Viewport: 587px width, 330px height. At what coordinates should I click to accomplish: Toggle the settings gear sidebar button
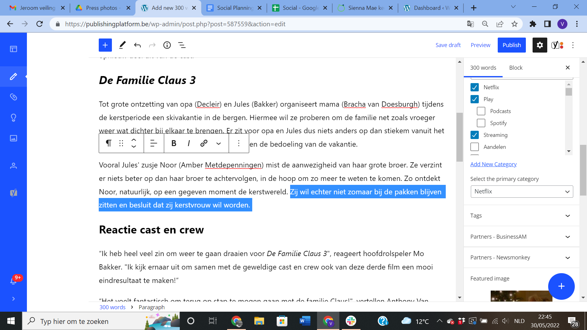540,45
